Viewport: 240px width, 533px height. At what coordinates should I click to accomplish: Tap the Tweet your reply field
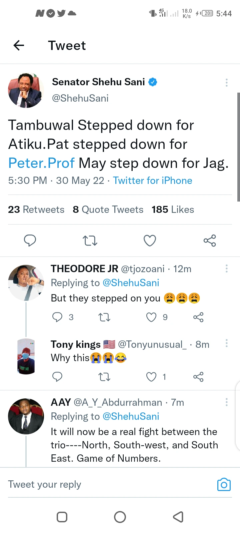point(100,484)
